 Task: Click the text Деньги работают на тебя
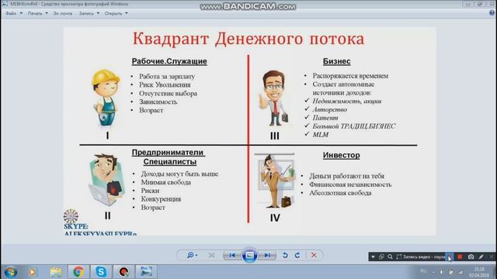click(x=347, y=176)
